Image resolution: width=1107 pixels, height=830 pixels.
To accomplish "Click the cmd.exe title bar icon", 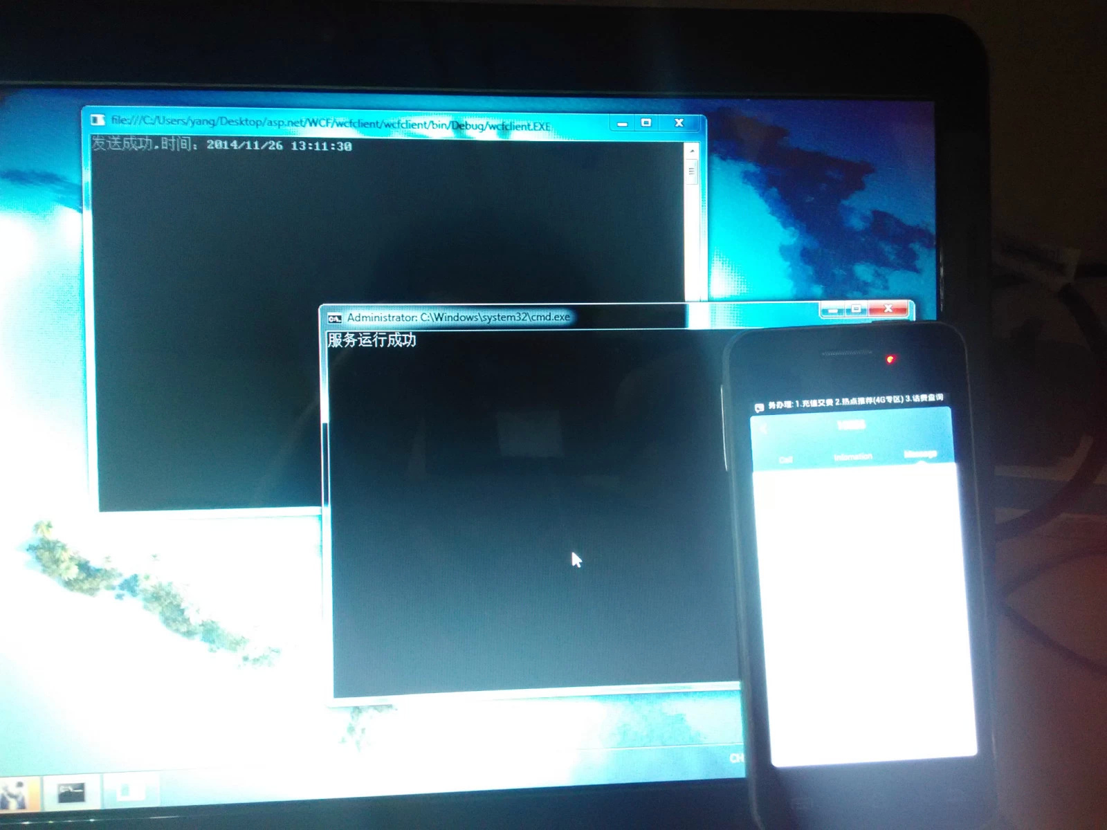I will (x=335, y=318).
